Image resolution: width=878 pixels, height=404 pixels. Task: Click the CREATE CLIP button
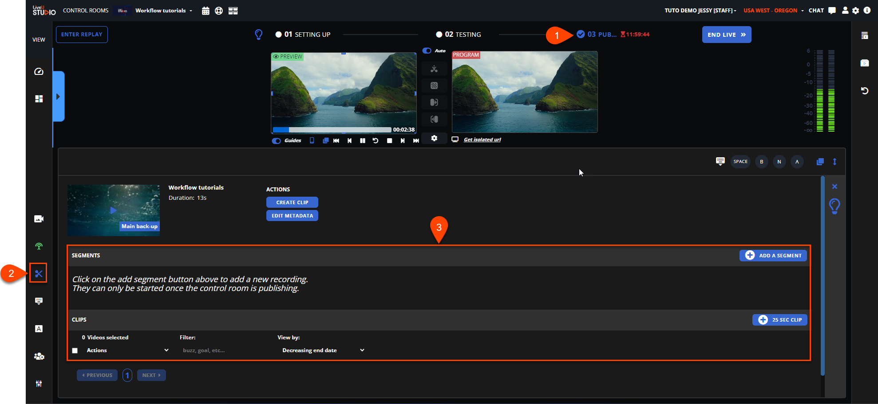[292, 202]
